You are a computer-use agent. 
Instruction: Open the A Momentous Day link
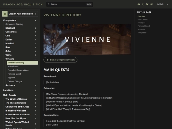(68, 109)
